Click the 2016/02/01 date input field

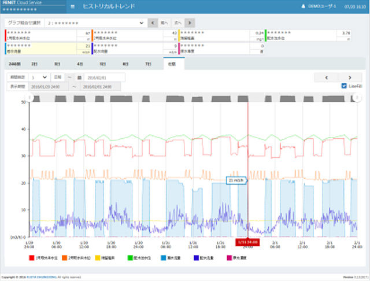pos(105,77)
